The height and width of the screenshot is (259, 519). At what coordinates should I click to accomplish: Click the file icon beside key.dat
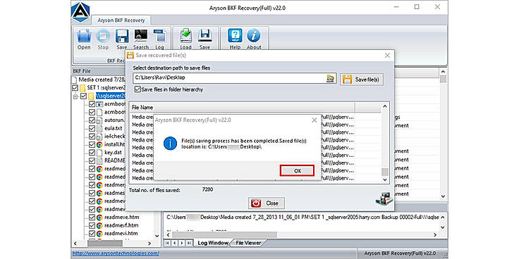[99, 153]
